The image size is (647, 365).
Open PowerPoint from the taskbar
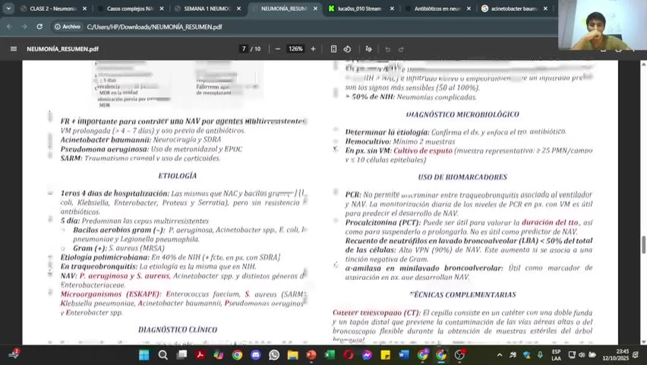[x=311, y=355]
